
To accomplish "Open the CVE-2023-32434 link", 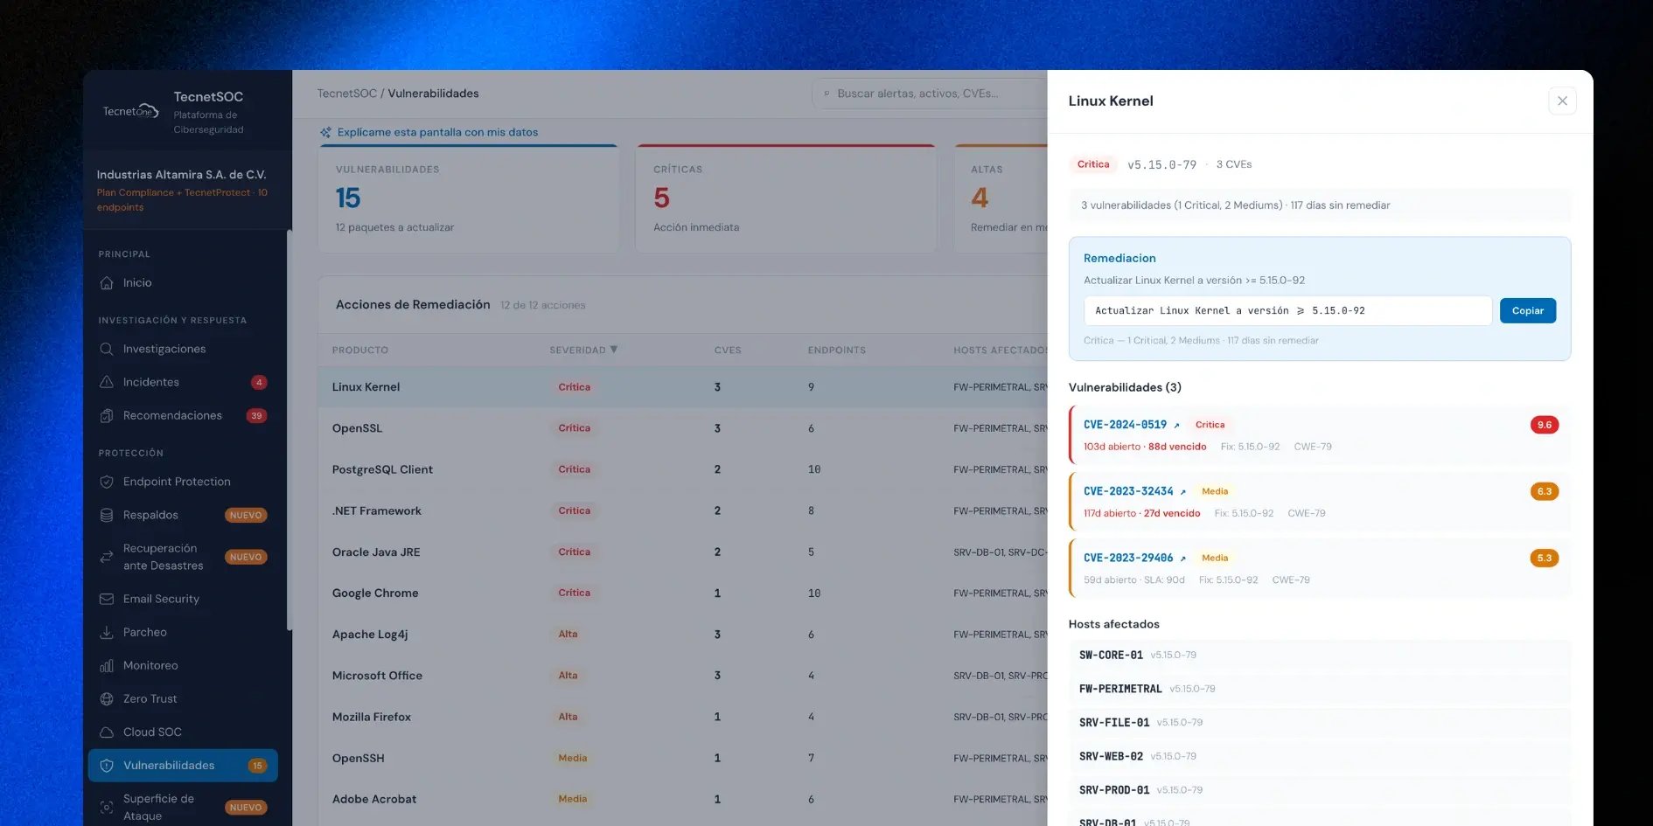I will [x=1128, y=491].
